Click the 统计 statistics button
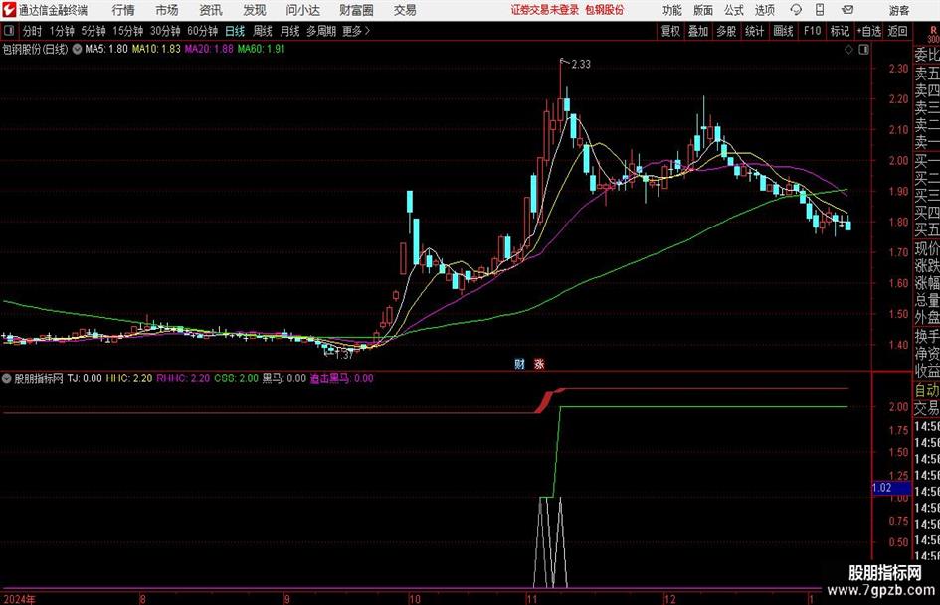Image resolution: width=940 pixels, height=605 pixels. (754, 31)
